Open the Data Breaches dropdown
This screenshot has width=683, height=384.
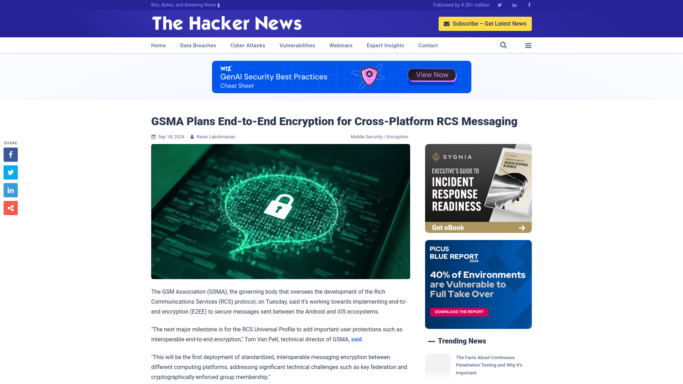point(197,45)
